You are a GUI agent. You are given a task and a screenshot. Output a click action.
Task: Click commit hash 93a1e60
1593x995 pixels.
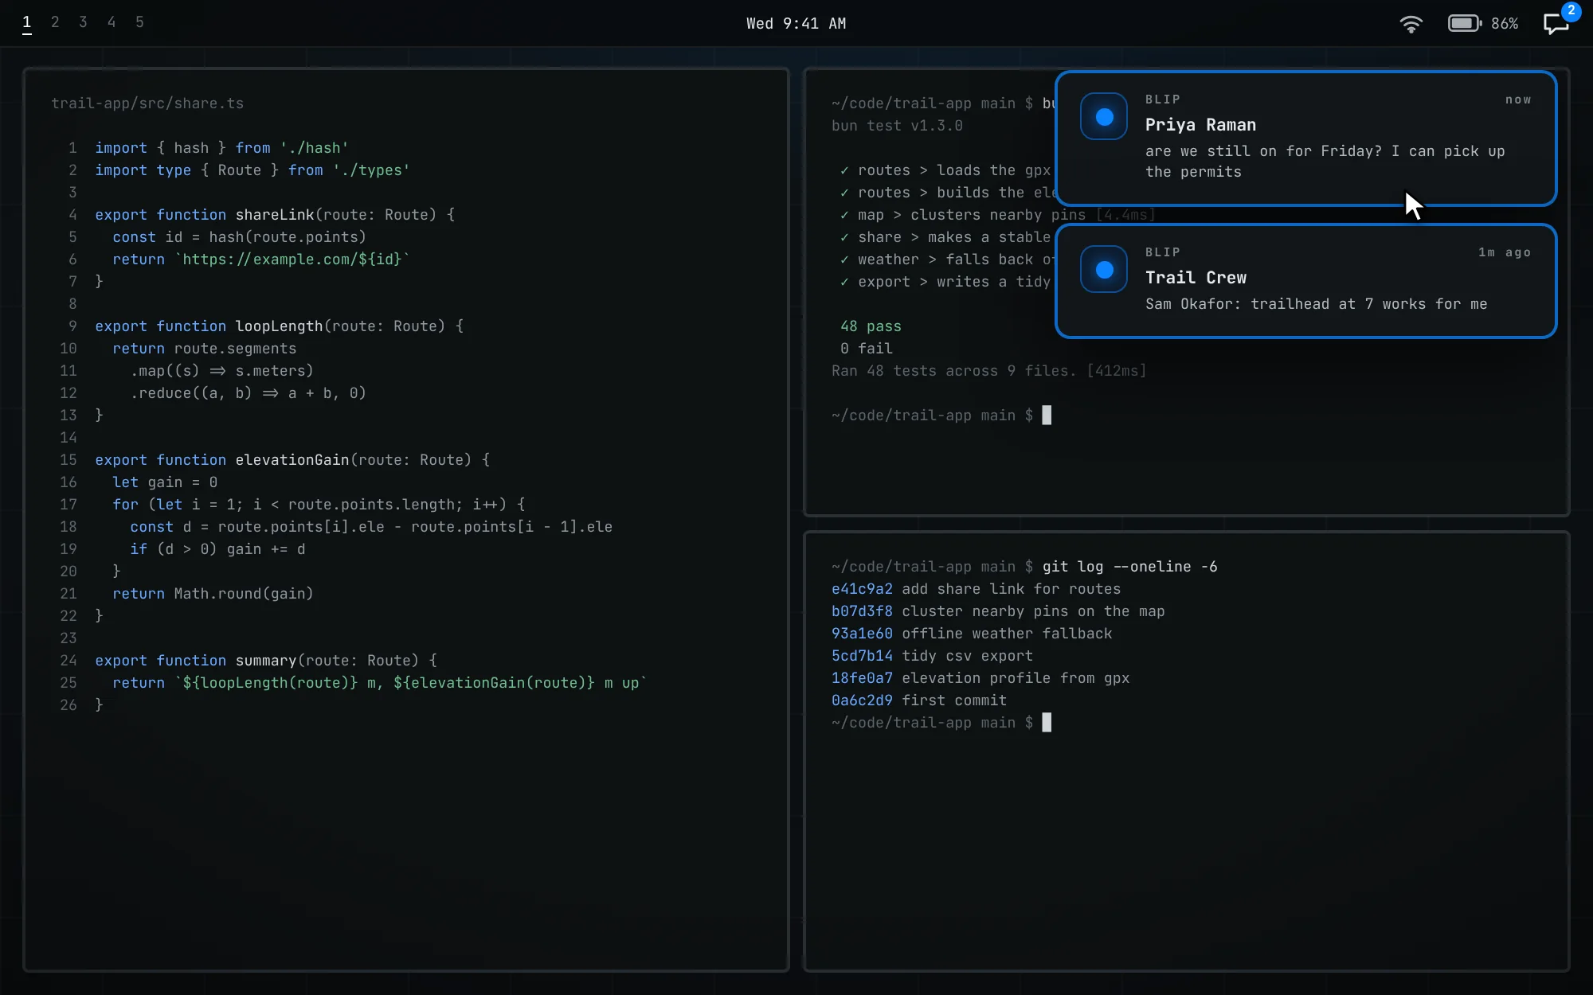(x=862, y=634)
